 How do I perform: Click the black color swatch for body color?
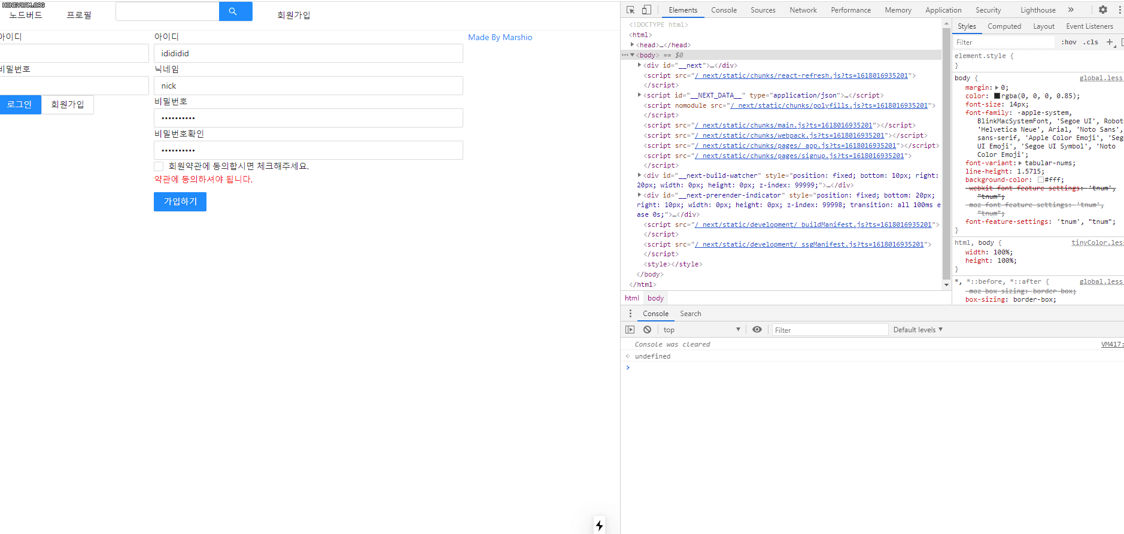(997, 96)
